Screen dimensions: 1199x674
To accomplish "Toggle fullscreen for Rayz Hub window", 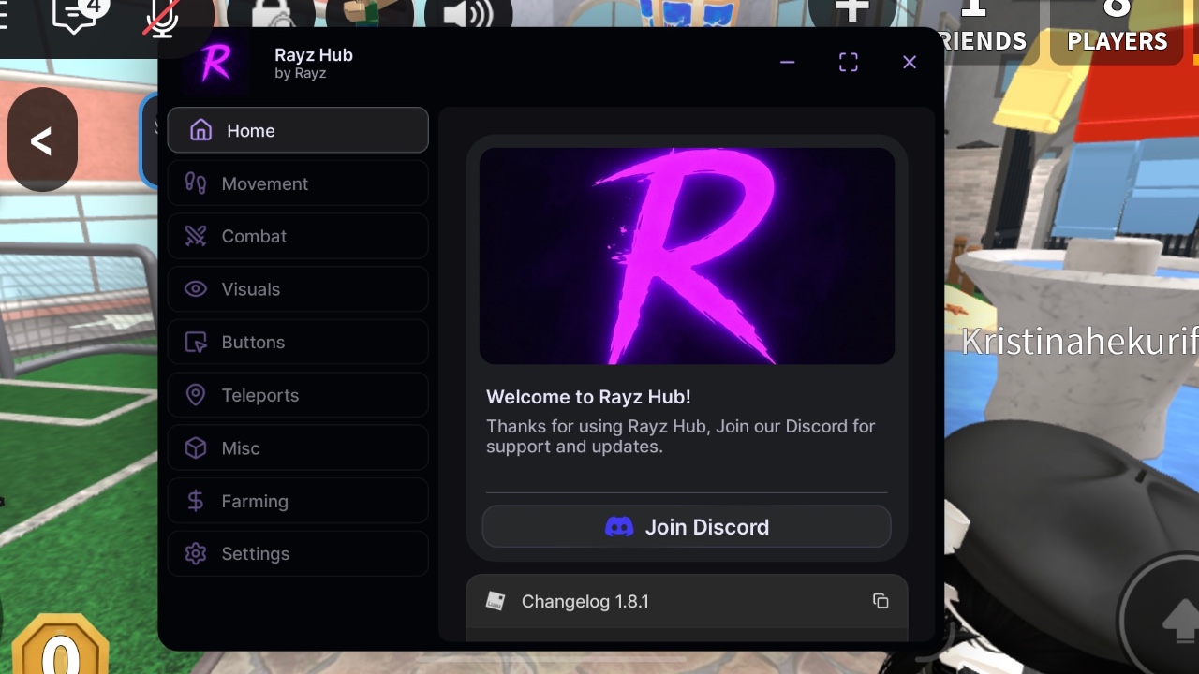I will coord(849,62).
